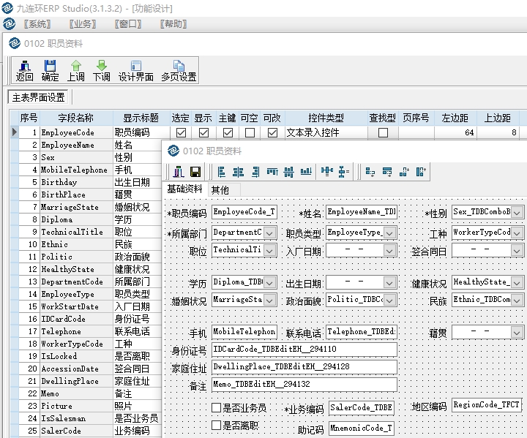
Task: Click shrink-width sizing icon with left arrow
Action: pyautogui.click(x=370, y=172)
